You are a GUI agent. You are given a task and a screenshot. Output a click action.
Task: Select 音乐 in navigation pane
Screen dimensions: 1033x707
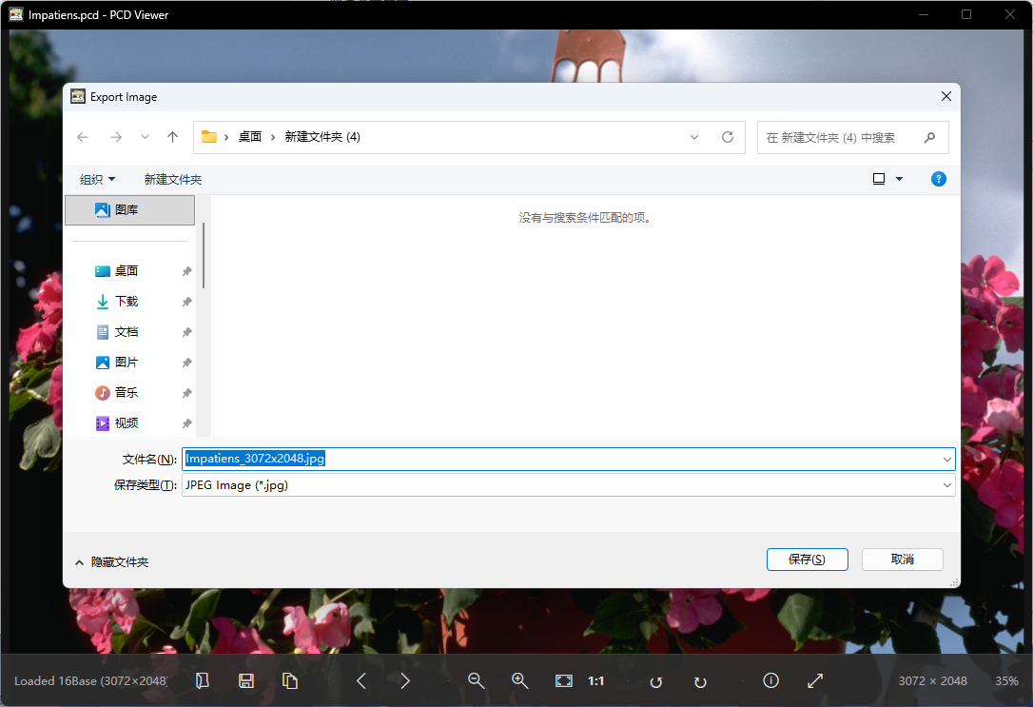tap(127, 392)
